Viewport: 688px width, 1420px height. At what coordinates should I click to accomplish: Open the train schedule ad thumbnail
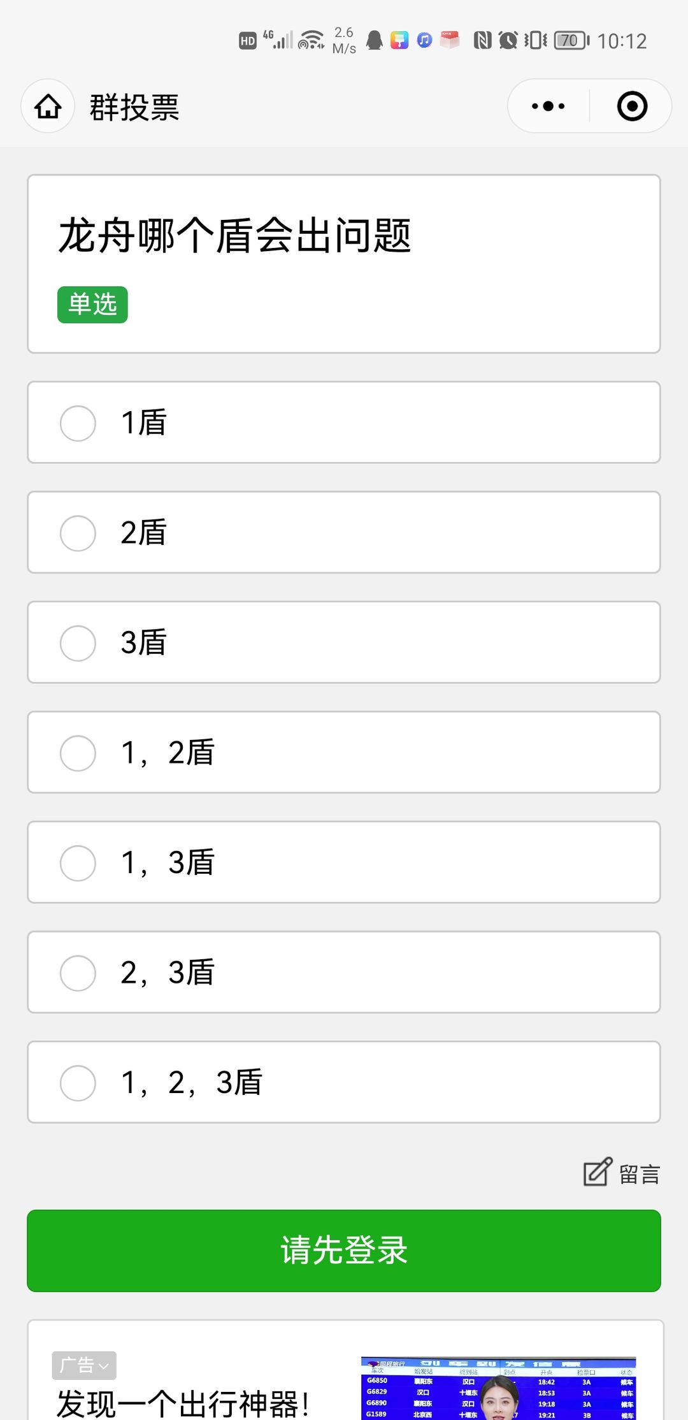coord(498,1388)
